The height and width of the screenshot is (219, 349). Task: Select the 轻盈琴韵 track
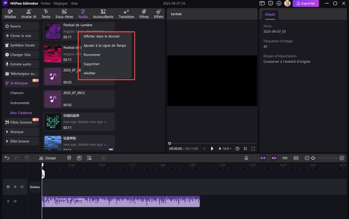point(79,143)
